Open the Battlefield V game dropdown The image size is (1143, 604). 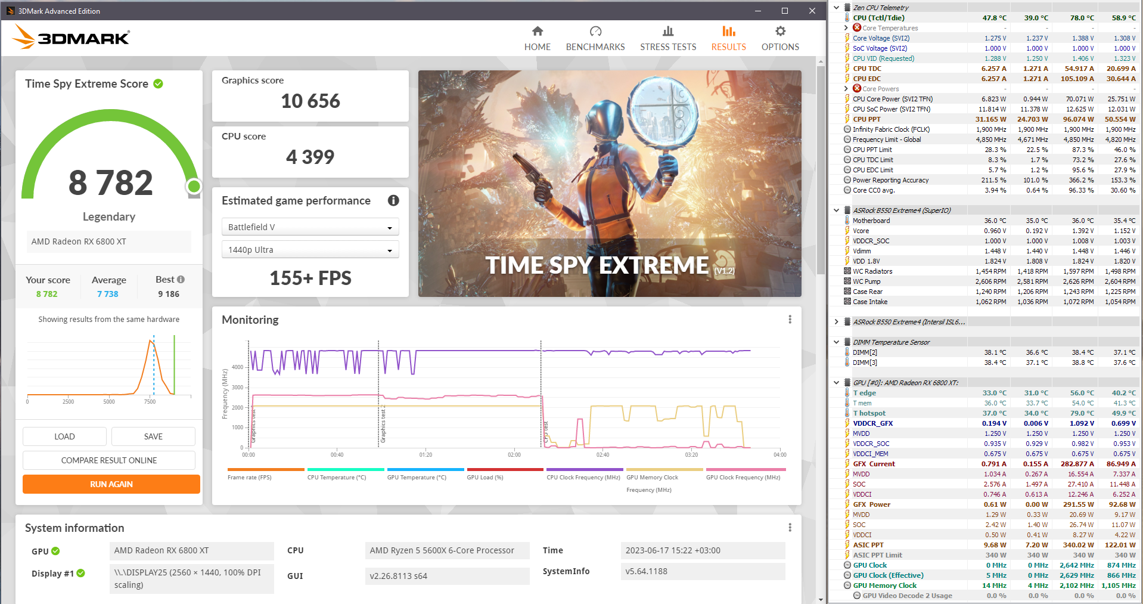click(x=310, y=227)
